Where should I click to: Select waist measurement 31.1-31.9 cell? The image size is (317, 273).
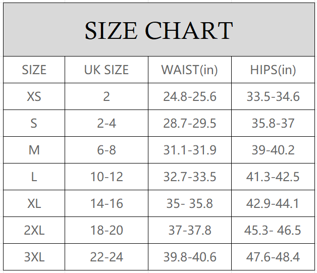[189, 150]
